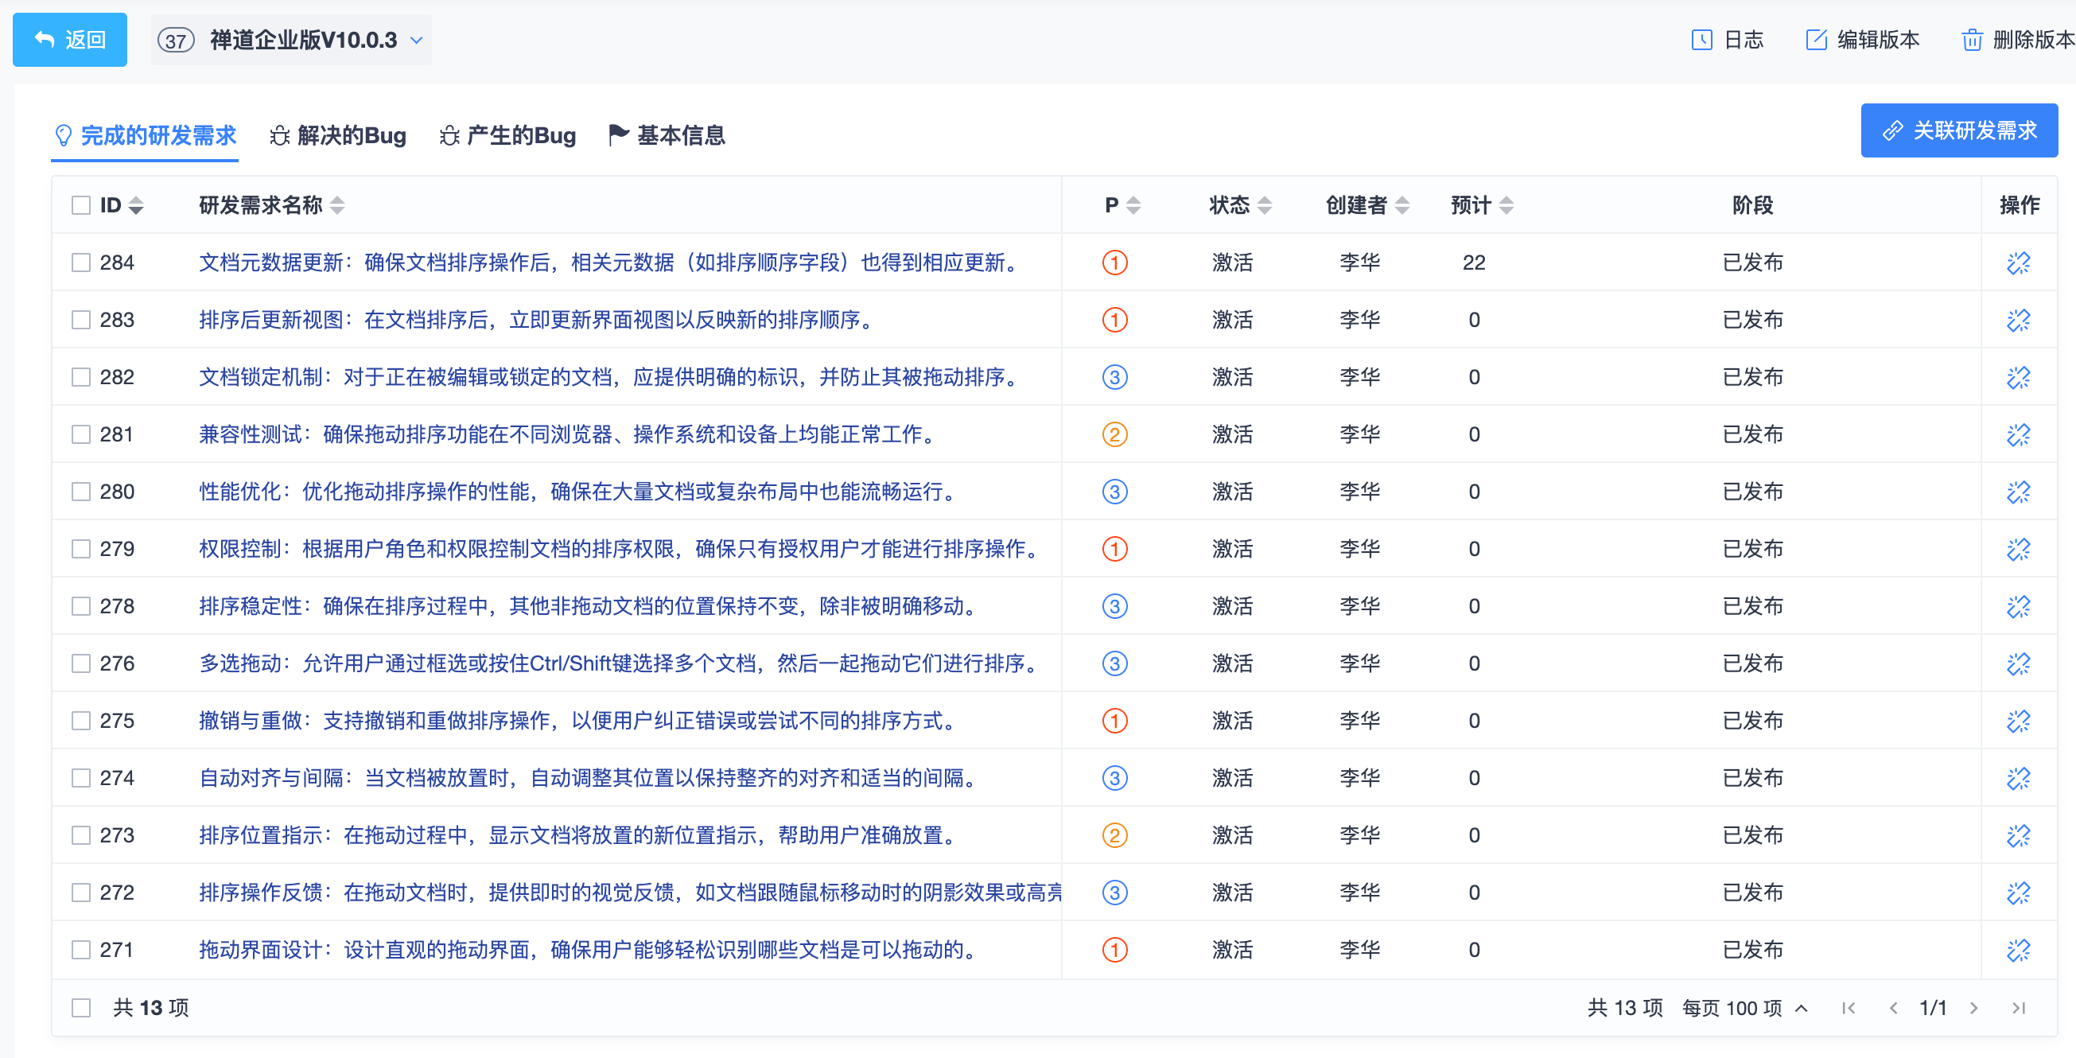
Task: Click unlink icon for requirement 284
Action: point(2017,263)
